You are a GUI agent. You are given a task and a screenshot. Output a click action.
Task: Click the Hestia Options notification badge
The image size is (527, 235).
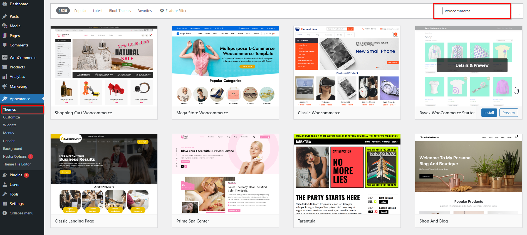(31, 157)
